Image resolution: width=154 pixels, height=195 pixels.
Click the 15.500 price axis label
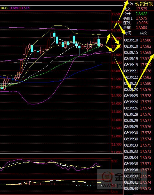click(117, 79)
